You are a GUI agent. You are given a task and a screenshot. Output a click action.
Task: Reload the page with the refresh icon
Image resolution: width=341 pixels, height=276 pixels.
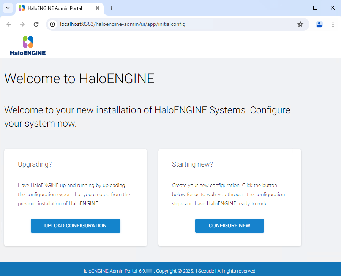(36, 24)
